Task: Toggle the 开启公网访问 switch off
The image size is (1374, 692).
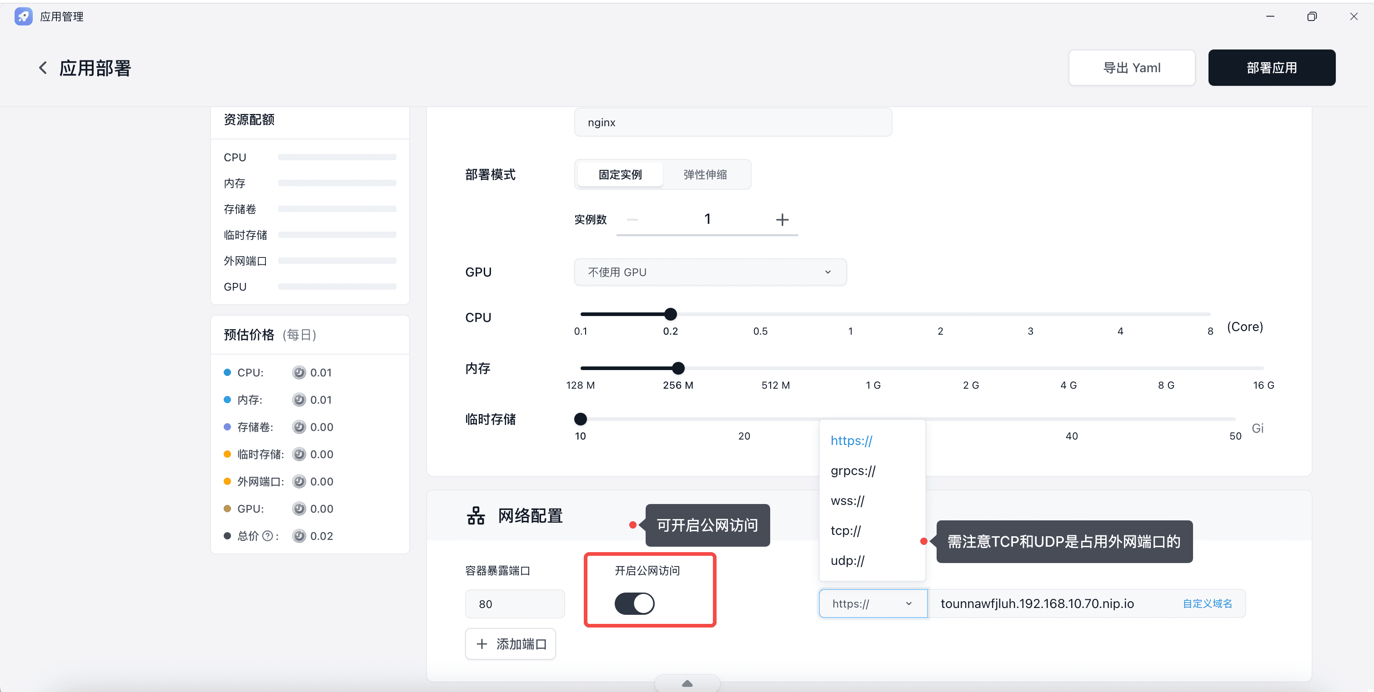Action: (x=635, y=603)
